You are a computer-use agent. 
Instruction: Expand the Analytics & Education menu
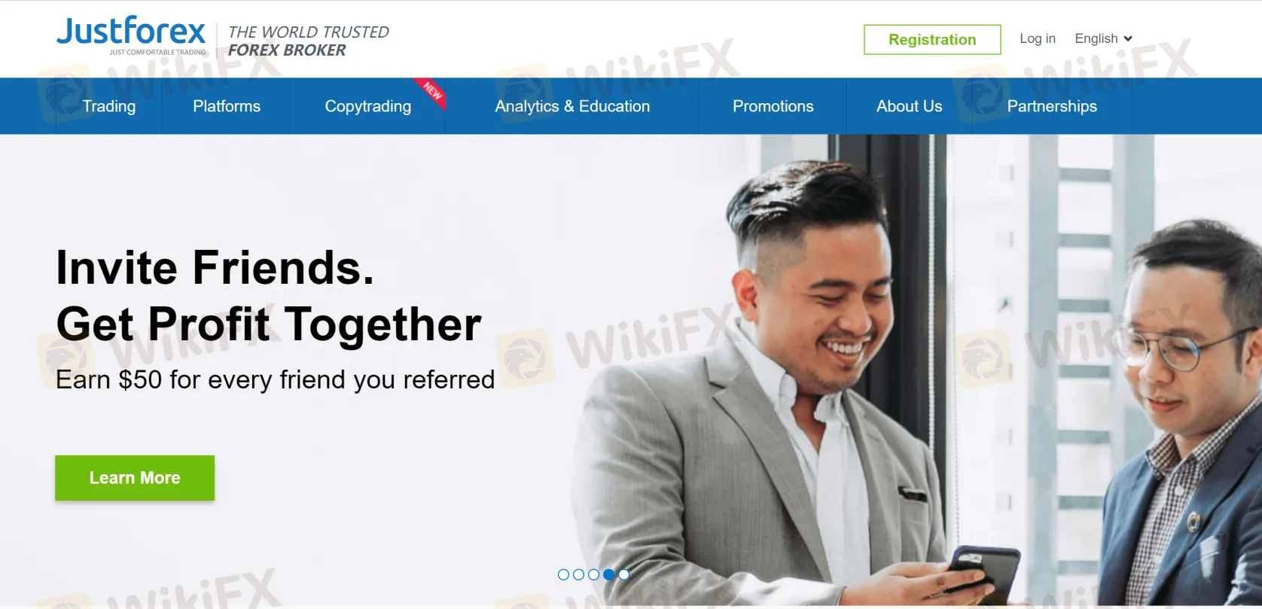[x=572, y=106]
